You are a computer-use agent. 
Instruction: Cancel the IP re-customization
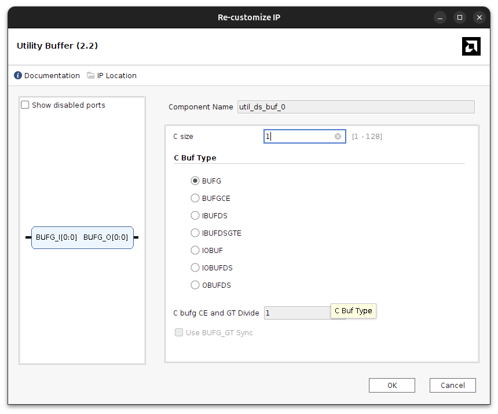coord(452,385)
